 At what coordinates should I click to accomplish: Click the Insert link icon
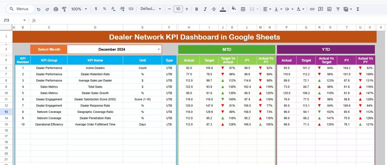(x=312, y=9)
